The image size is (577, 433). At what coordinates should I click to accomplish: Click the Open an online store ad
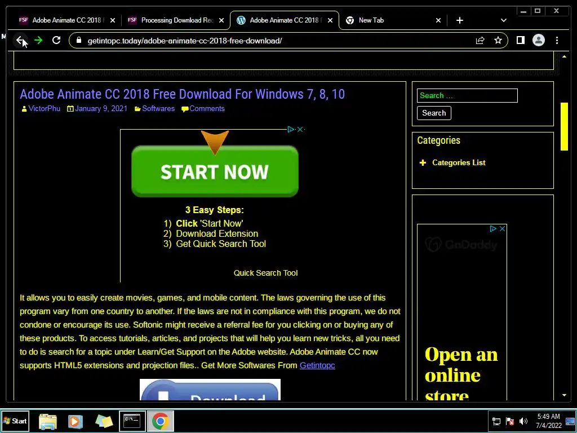point(462,374)
